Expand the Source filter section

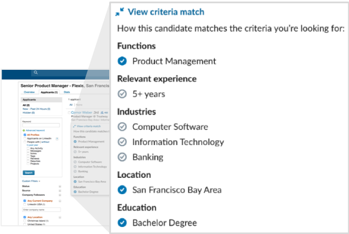tap(60, 190)
